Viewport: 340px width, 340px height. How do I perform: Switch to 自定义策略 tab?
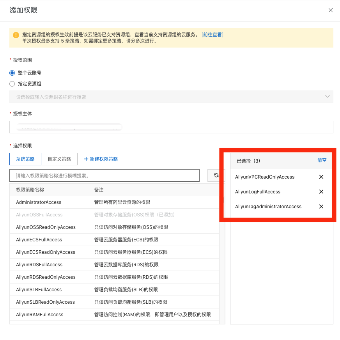click(x=59, y=159)
